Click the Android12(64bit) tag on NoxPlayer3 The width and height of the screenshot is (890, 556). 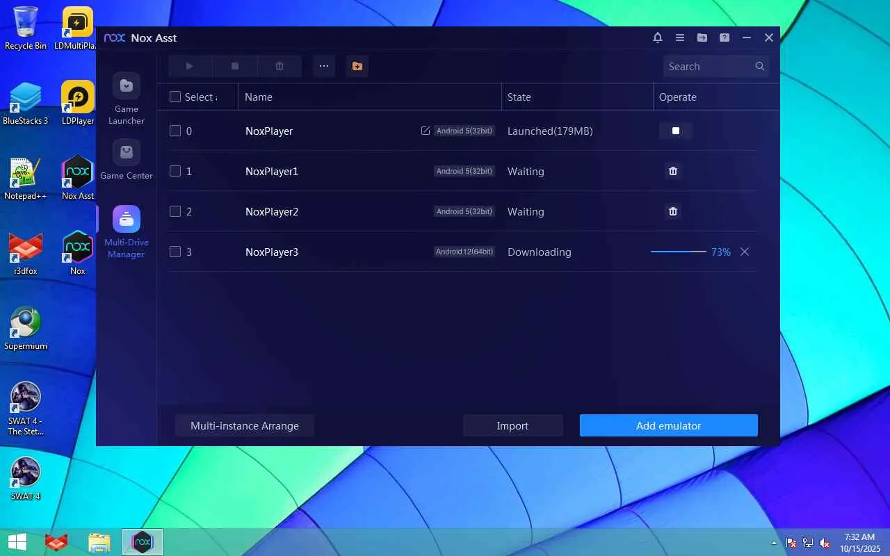tap(464, 252)
